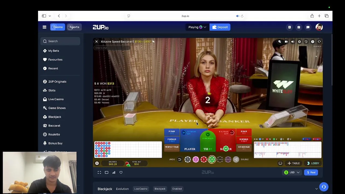Open the game help question mark

coord(313,42)
